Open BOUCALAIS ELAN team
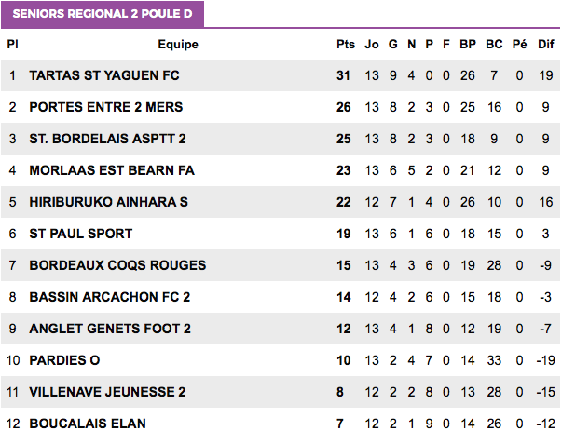Screen dimensions: 562x444 click(88, 424)
